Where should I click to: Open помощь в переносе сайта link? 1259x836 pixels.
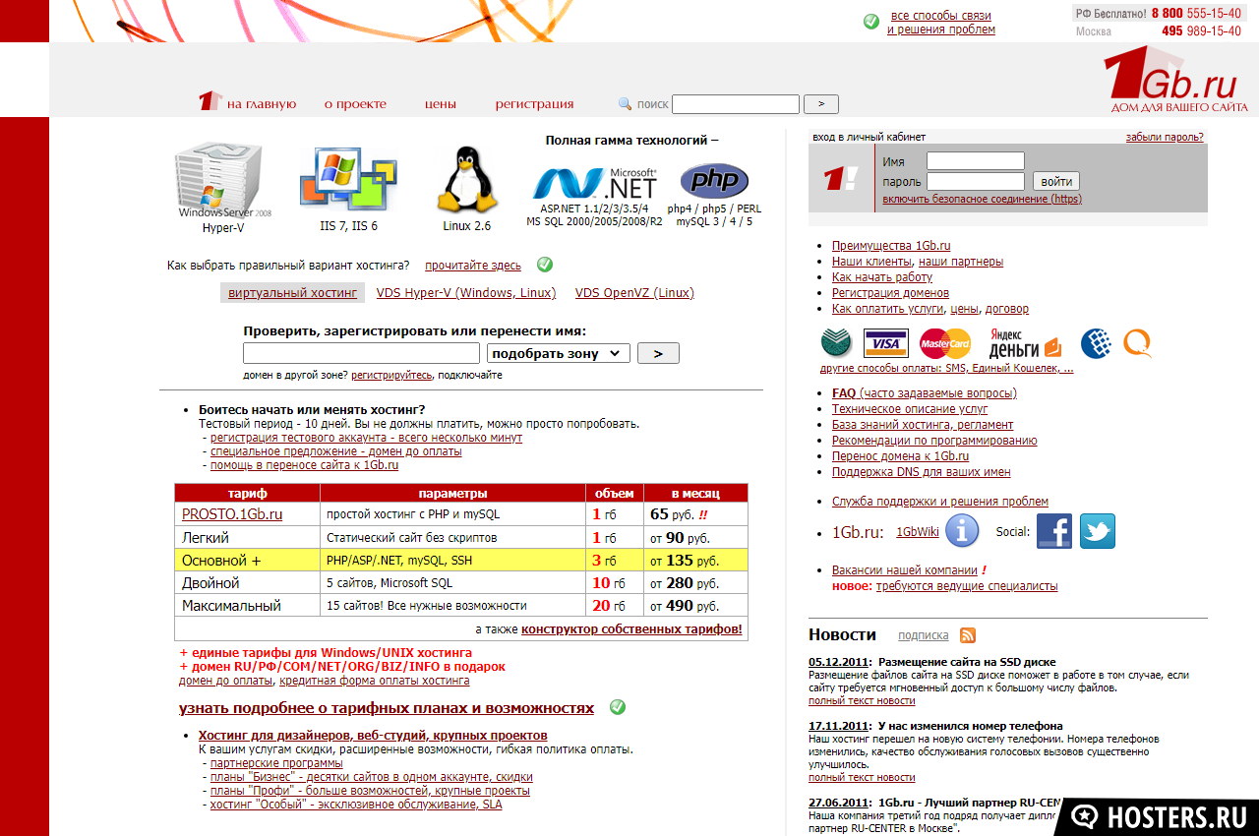click(x=304, y=465)
